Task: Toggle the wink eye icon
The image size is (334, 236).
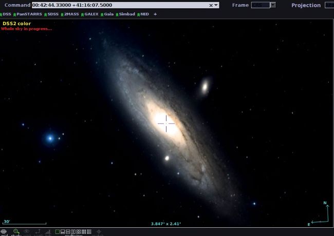Action: click(27, 232)
